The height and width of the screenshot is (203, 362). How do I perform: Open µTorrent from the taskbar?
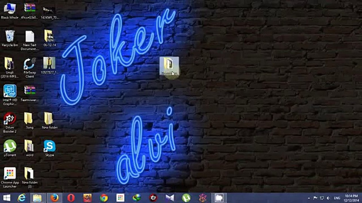click(186, 198)
